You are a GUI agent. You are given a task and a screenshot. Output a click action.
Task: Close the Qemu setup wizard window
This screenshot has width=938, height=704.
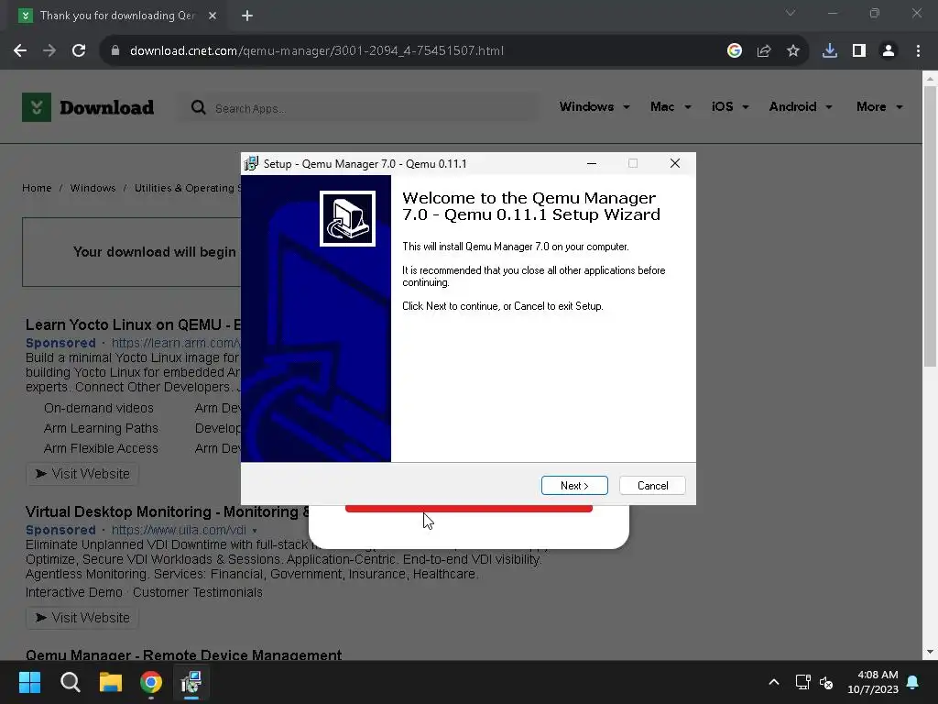click(675, 163)
